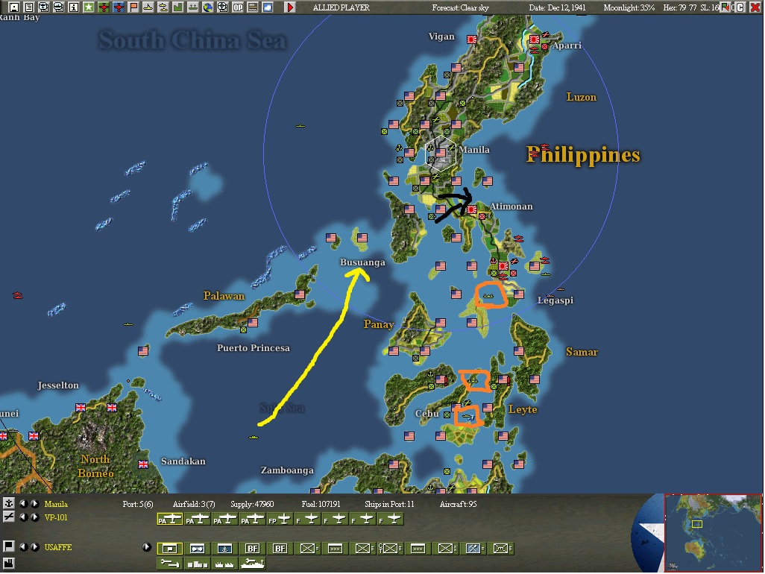Click the Busuanga map label
This screenshot has width=765, height=574.
[362, 262]
